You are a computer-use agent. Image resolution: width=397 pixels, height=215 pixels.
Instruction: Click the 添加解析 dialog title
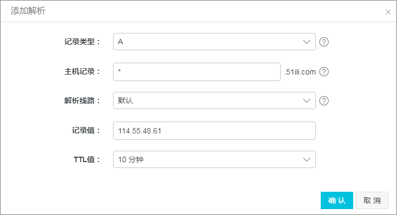(x=28, y=11)
